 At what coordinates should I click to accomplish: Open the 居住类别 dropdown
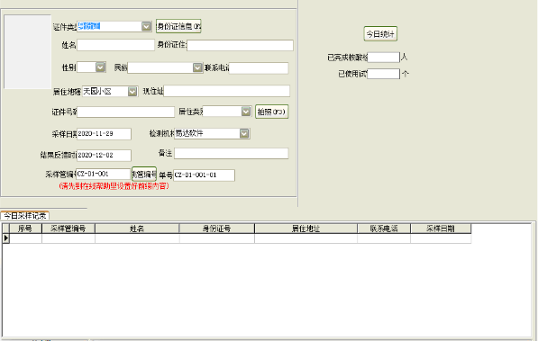click(246, 112)
